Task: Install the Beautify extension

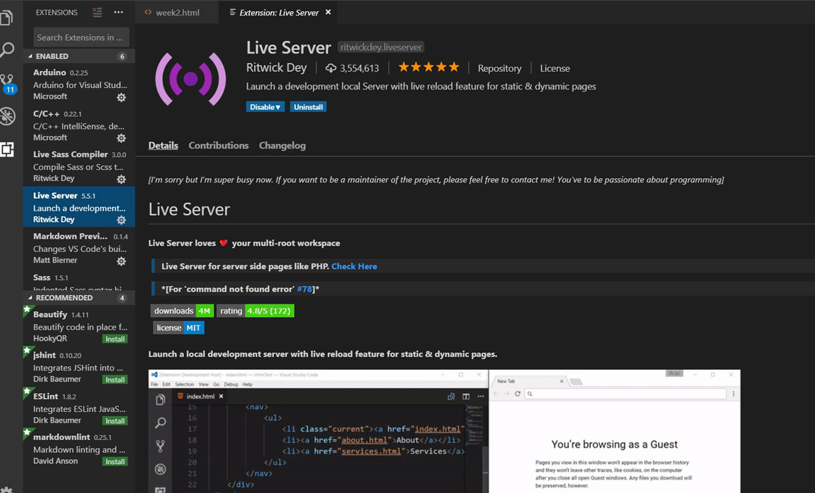Action: click(x=115, y=339)
